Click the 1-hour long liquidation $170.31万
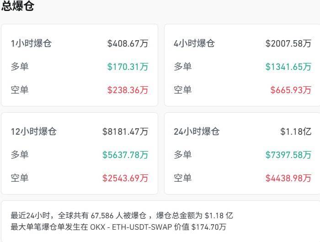 (128, 67)
